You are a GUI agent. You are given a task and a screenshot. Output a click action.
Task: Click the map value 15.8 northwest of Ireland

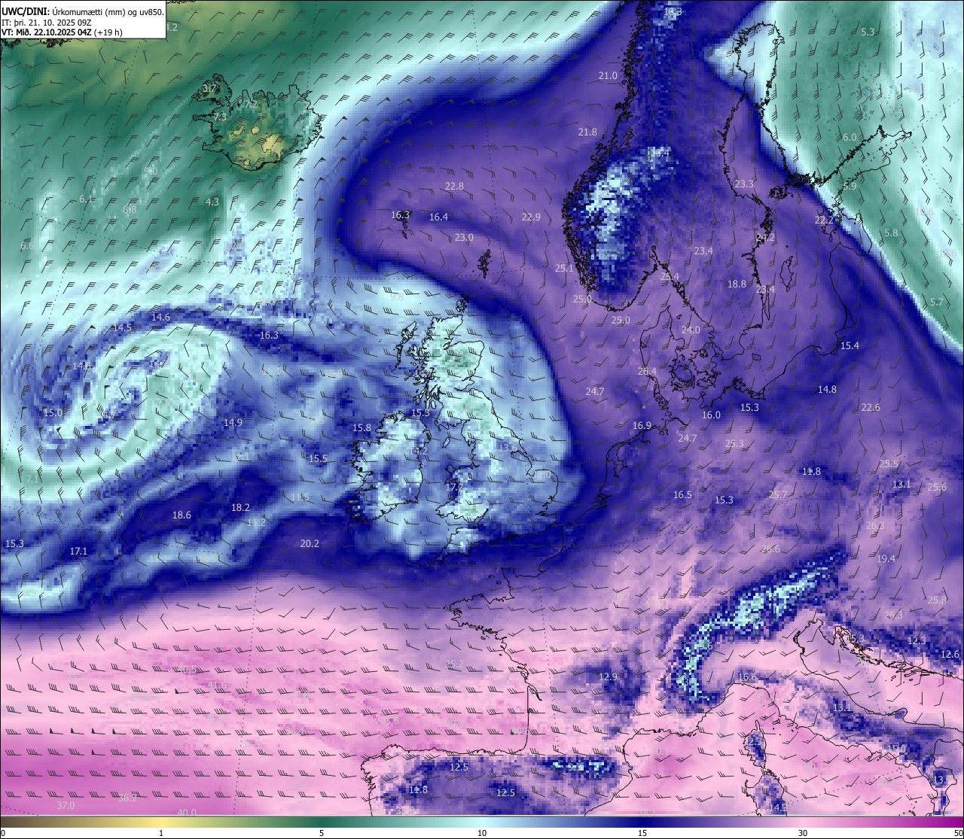point(361,427)
